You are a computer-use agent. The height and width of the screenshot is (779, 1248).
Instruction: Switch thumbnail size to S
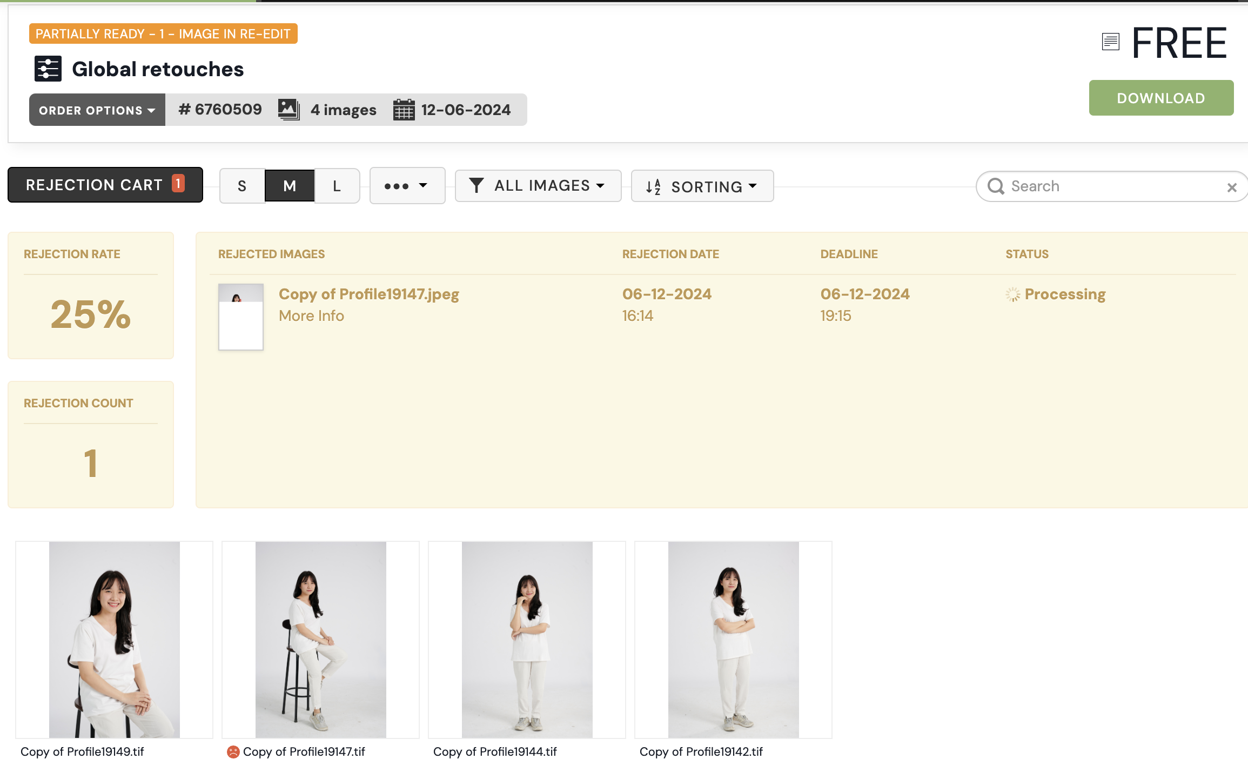242,186
